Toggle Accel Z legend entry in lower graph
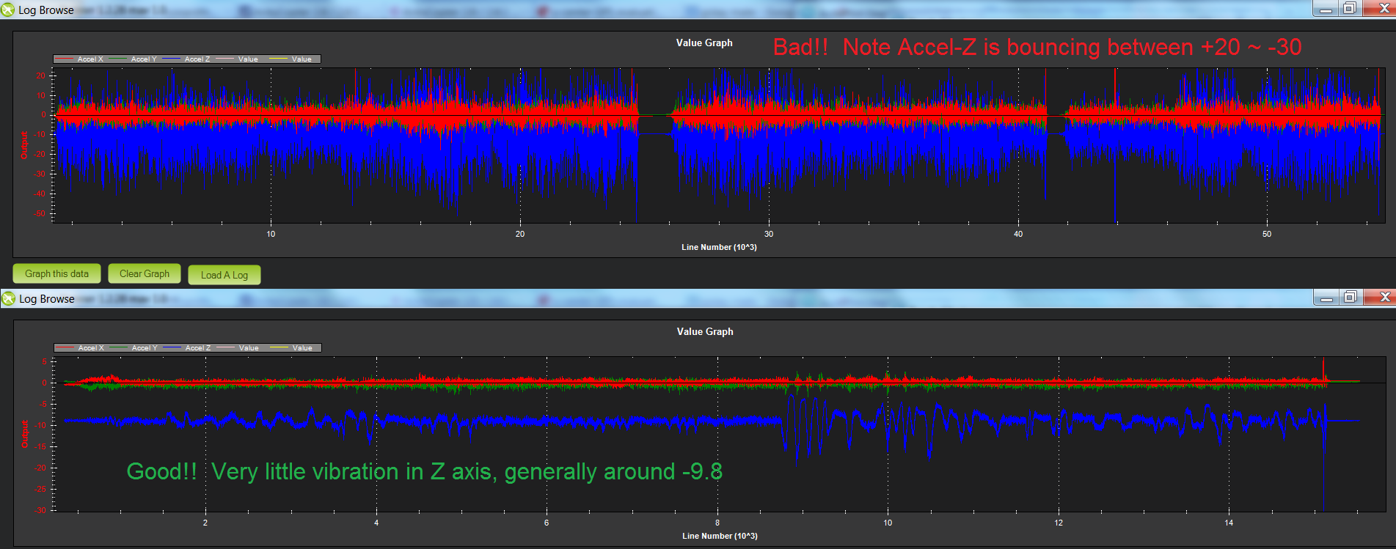 197,348
